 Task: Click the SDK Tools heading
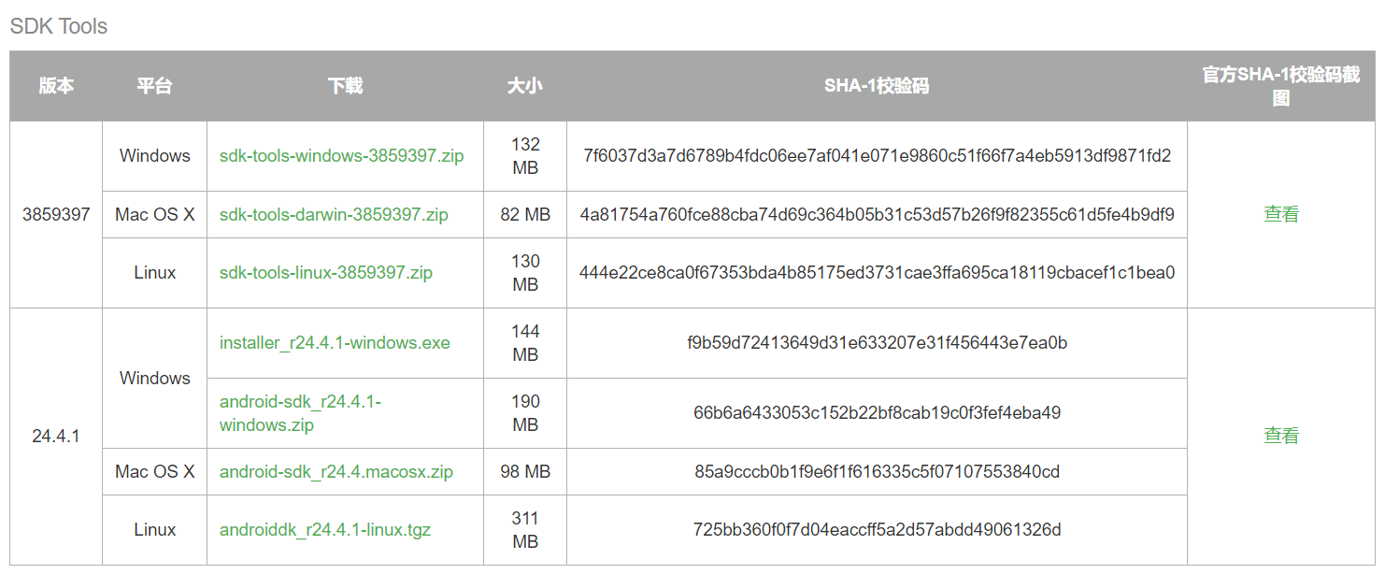point(59,26)
